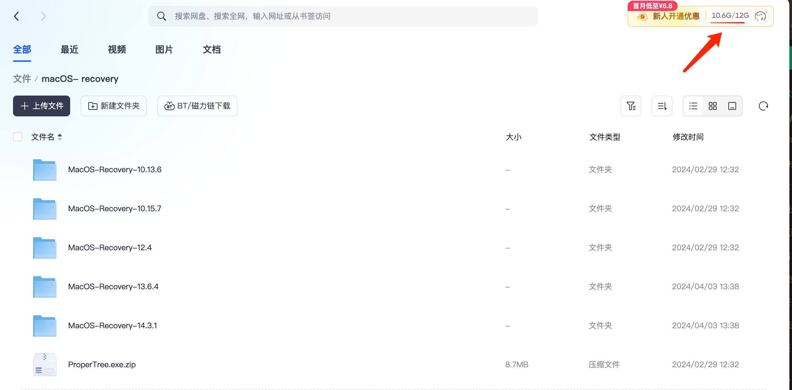Refresh the file list

763,106
